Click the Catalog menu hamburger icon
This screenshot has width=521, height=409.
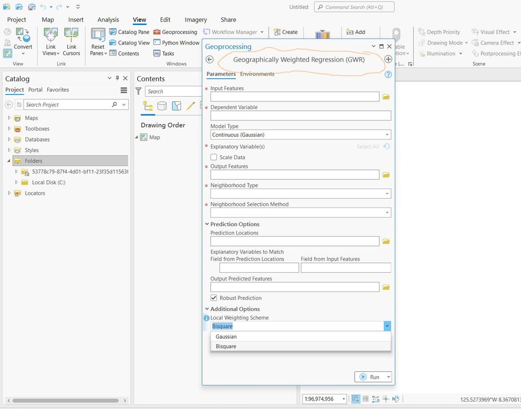pos(124,90)
